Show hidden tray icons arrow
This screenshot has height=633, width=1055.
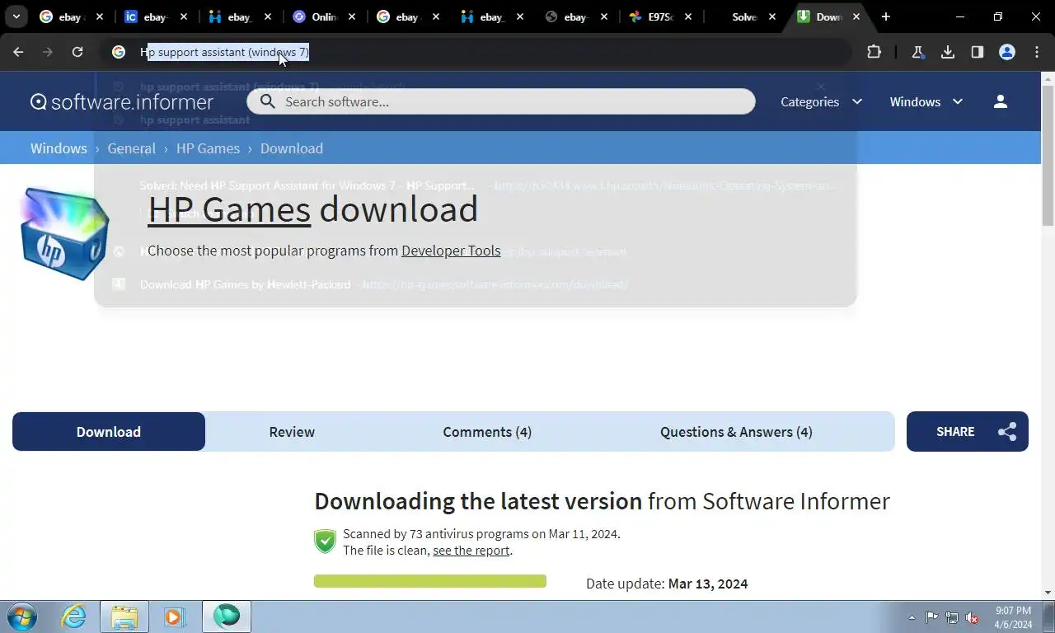tap(912, 617)
